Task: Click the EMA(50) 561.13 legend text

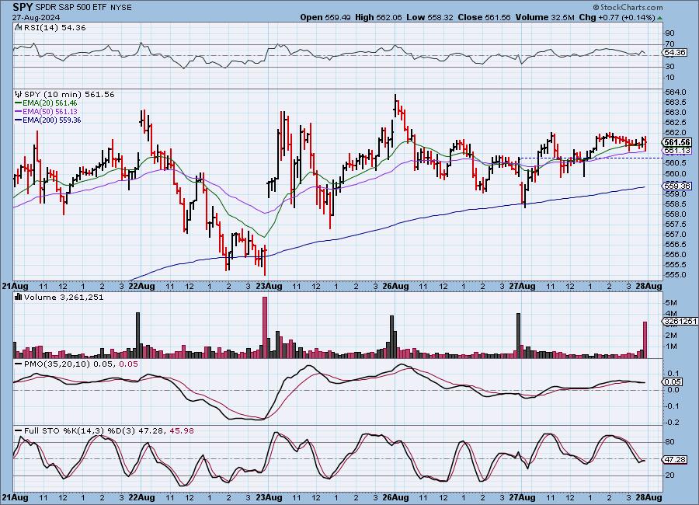Action: point(50,112)
